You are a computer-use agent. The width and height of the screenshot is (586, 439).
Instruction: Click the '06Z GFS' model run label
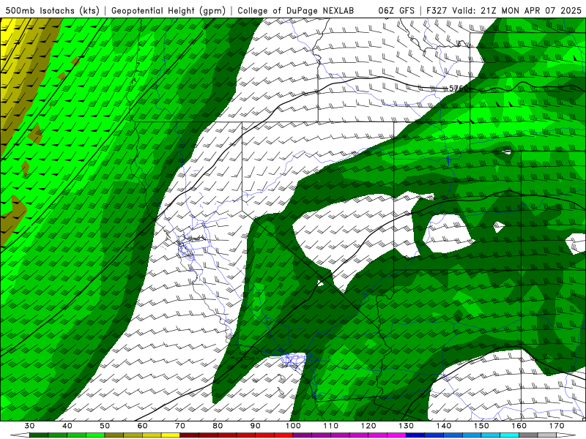[x=396, y=10]
